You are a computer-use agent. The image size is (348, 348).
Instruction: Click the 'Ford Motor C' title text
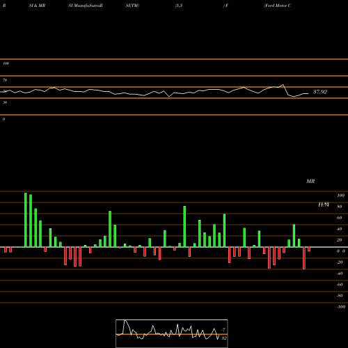(278, 6)
